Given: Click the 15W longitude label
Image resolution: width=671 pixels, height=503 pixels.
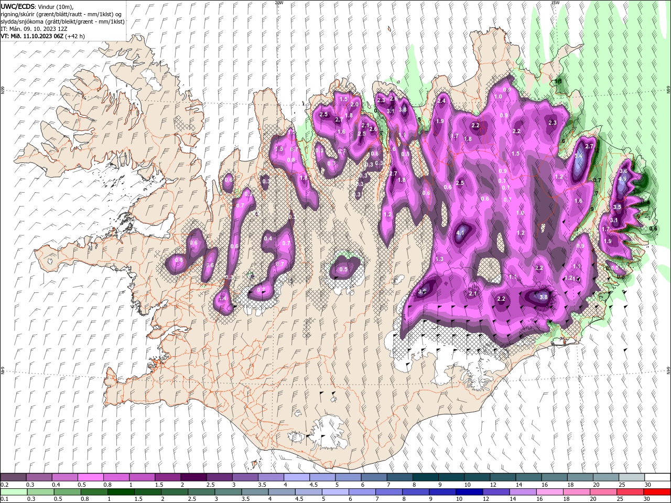Looking at the screenshot, I should pyautogui.click(x=555, y=3).
